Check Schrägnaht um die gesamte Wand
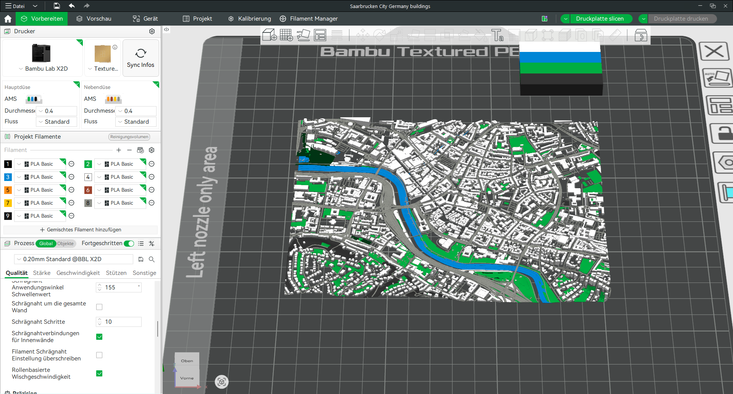733x394 pixels. click(99, 307)
